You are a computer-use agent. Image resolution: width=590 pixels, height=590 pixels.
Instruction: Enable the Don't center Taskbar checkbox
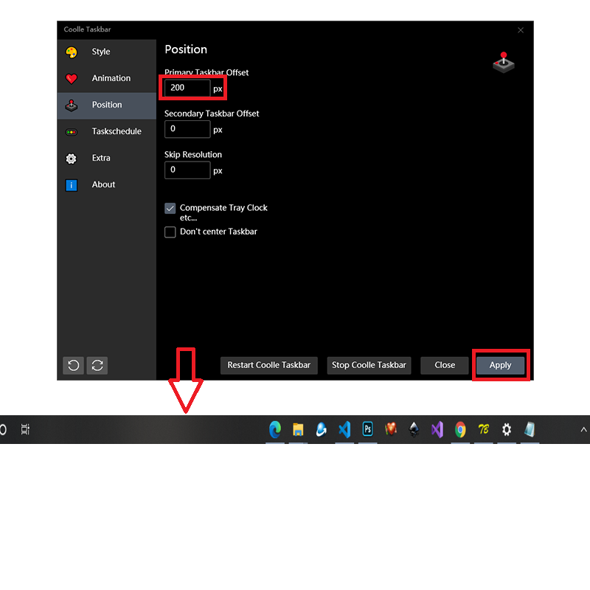tap(170, 232)
